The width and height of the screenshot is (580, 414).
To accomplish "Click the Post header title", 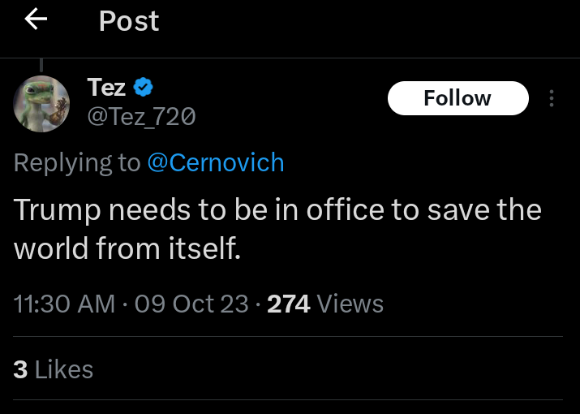I will (129, 21).
